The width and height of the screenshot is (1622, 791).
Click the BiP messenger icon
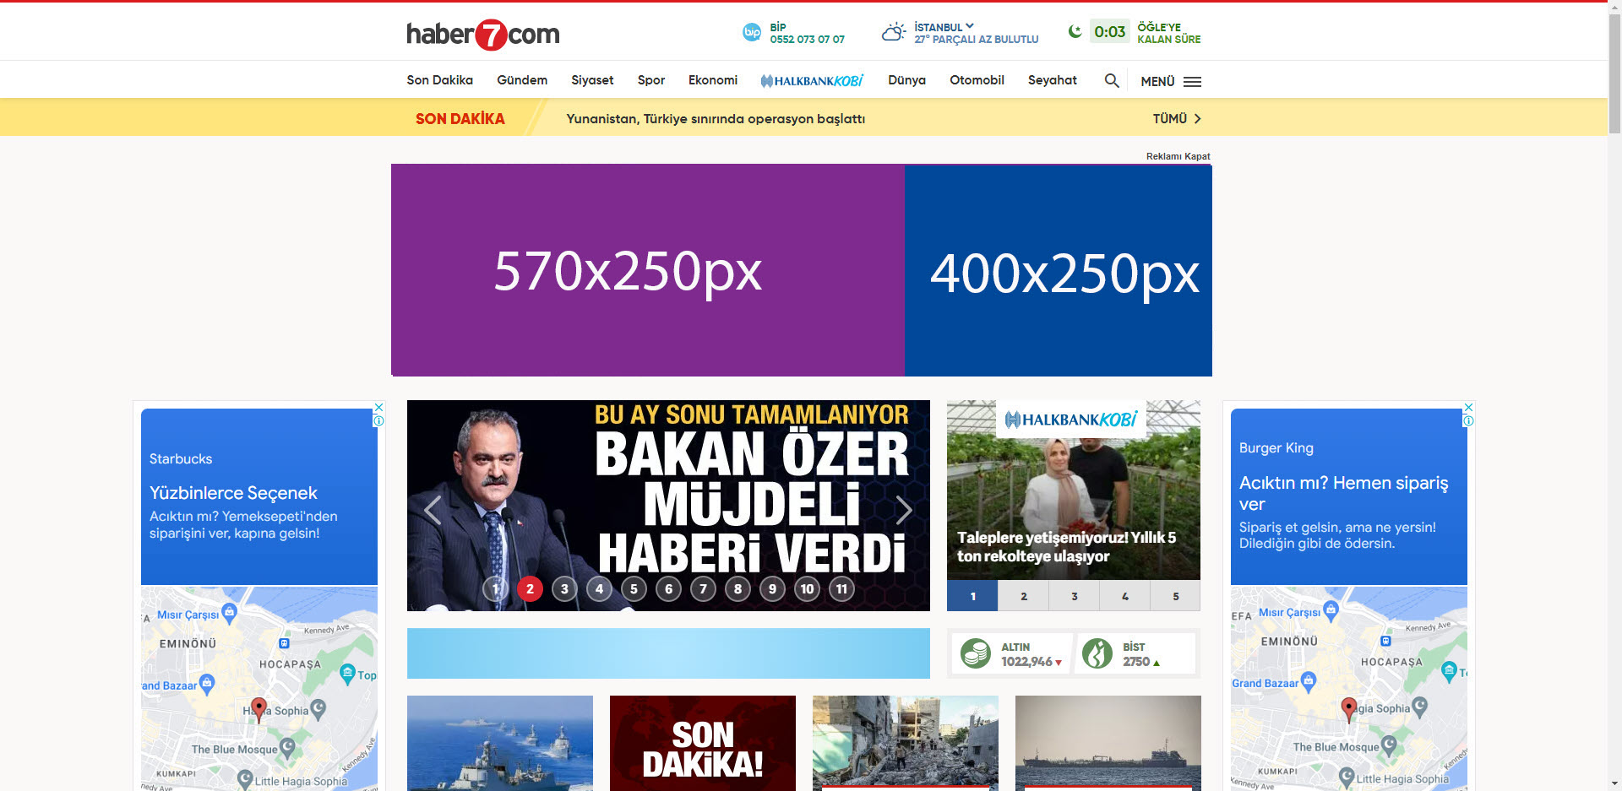point(751,33)
